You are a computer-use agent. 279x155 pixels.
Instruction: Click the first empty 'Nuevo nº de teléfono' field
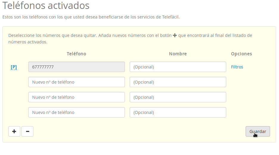pos(76,82)
